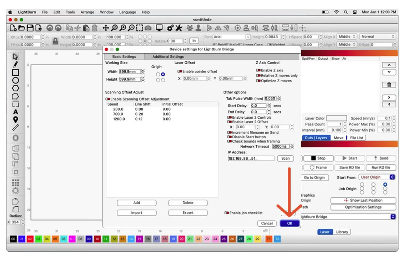Click the Camera capture icon
This screenshot has width=407, height=259.
coord(148,28)
